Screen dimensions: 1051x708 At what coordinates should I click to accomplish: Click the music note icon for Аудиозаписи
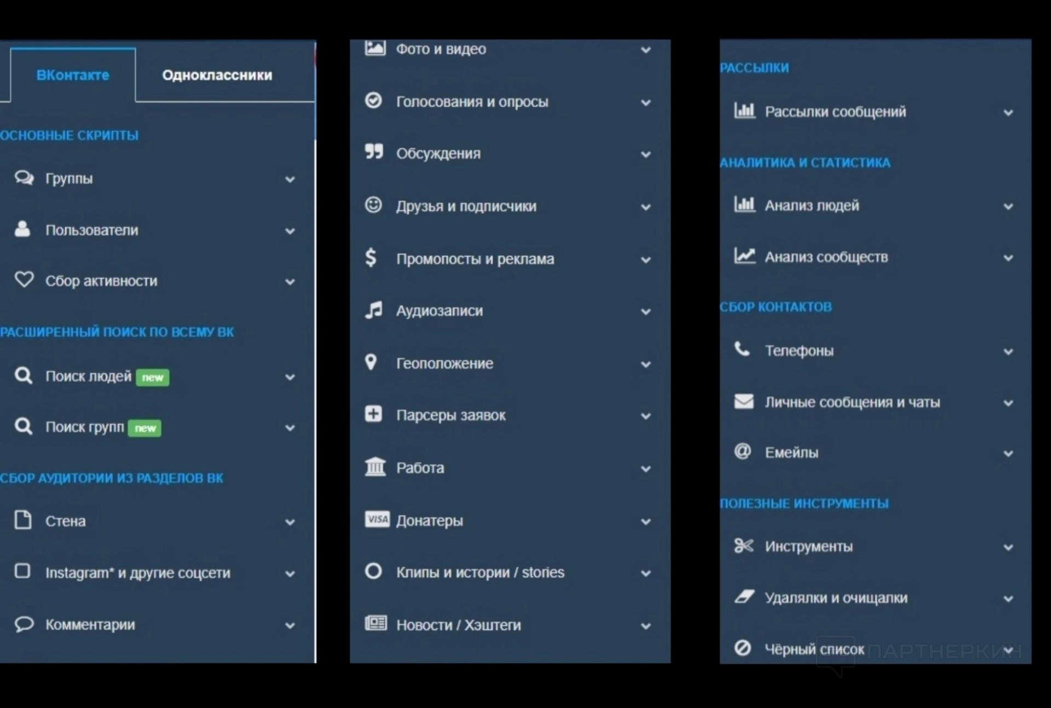[x=373, y=310]
